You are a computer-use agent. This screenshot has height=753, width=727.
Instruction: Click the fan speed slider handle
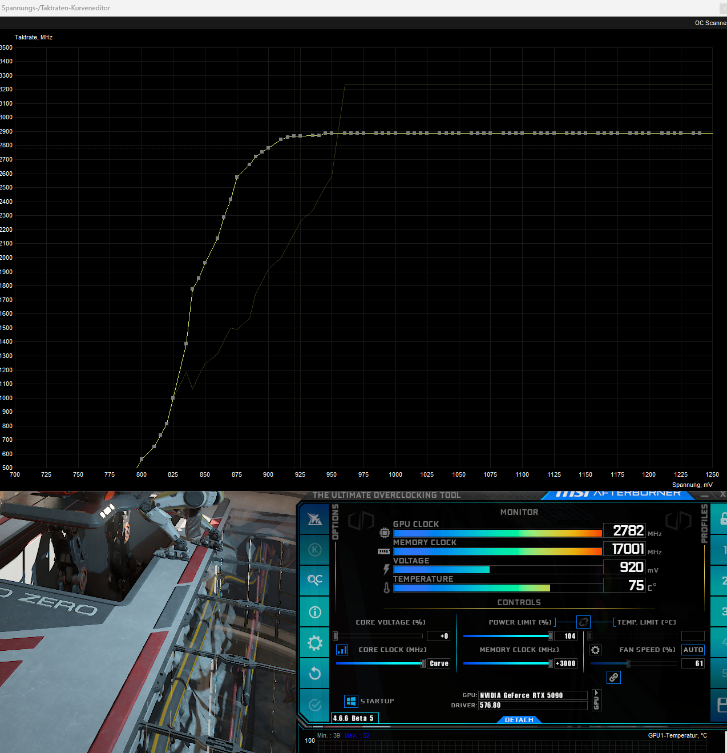coord(628,663)
